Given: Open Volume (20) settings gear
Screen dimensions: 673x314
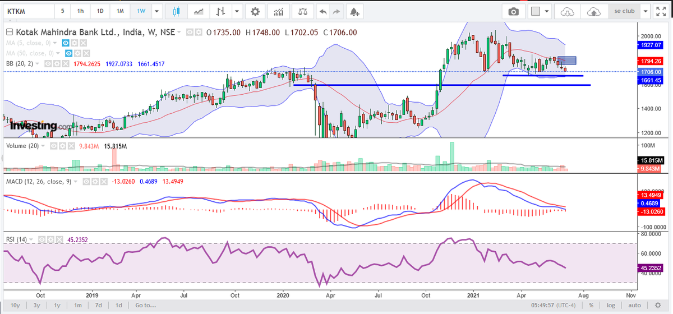Looking at the screenshot, I should [x=62, y=146].
